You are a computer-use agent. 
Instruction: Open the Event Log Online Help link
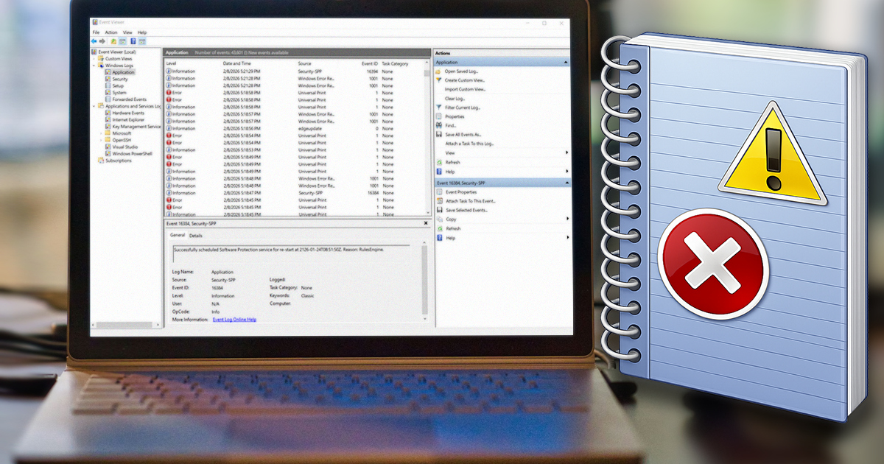234,320
